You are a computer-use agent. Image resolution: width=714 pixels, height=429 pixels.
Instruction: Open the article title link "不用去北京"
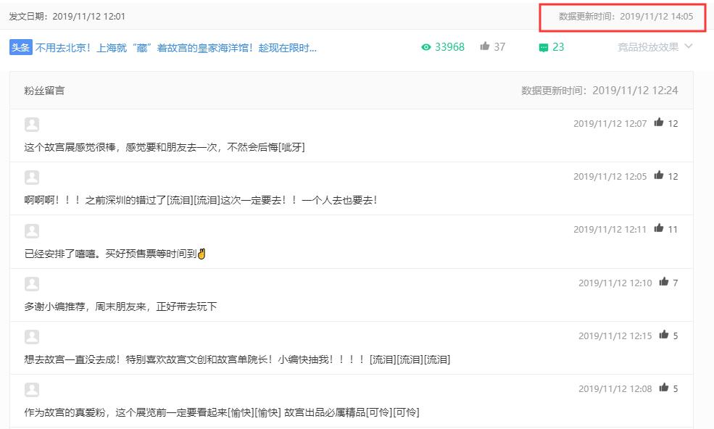pyautogui.click(x=176, y=48)
